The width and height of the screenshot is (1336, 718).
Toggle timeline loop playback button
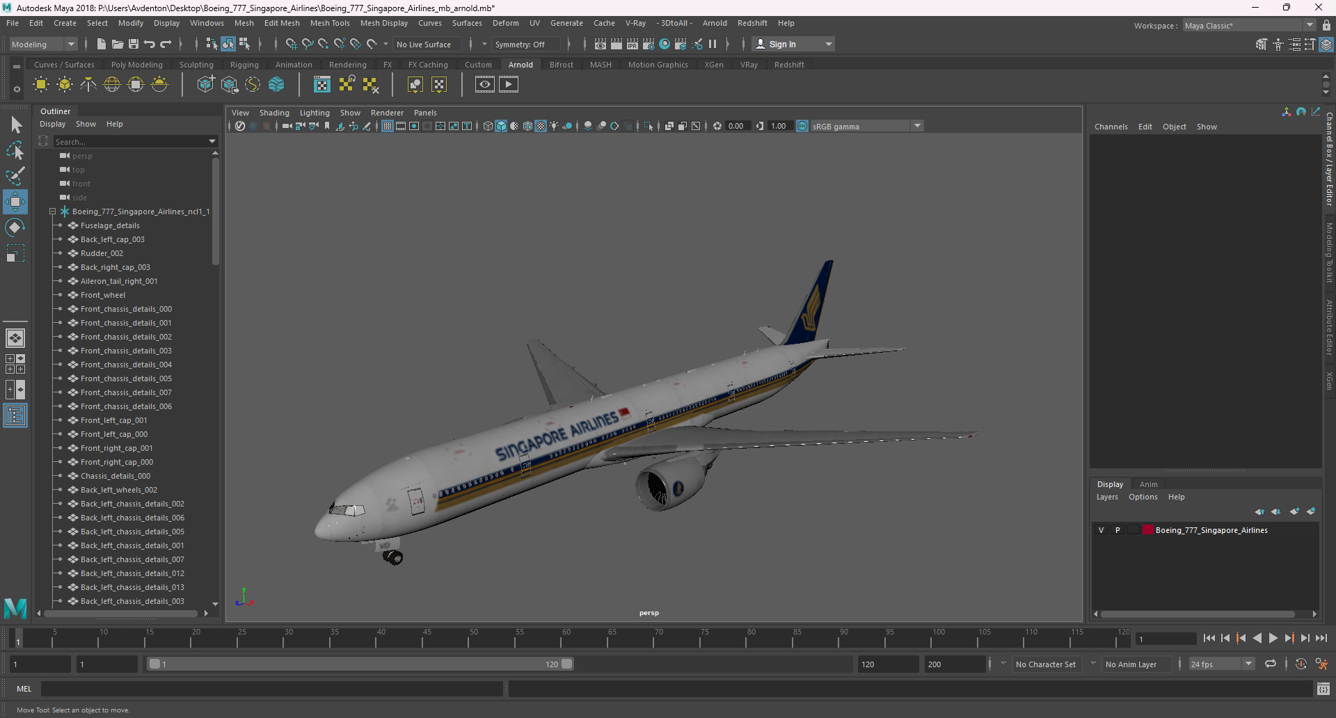click(1271, 664)
